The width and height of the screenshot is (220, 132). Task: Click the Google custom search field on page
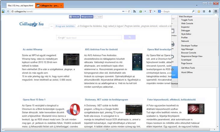click(x=89, y=37)
